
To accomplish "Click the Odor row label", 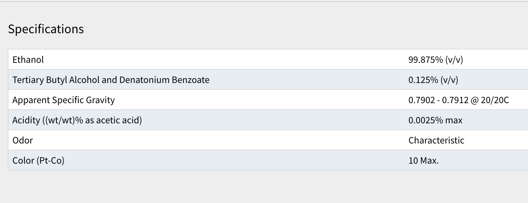I will tap(22, 140).
